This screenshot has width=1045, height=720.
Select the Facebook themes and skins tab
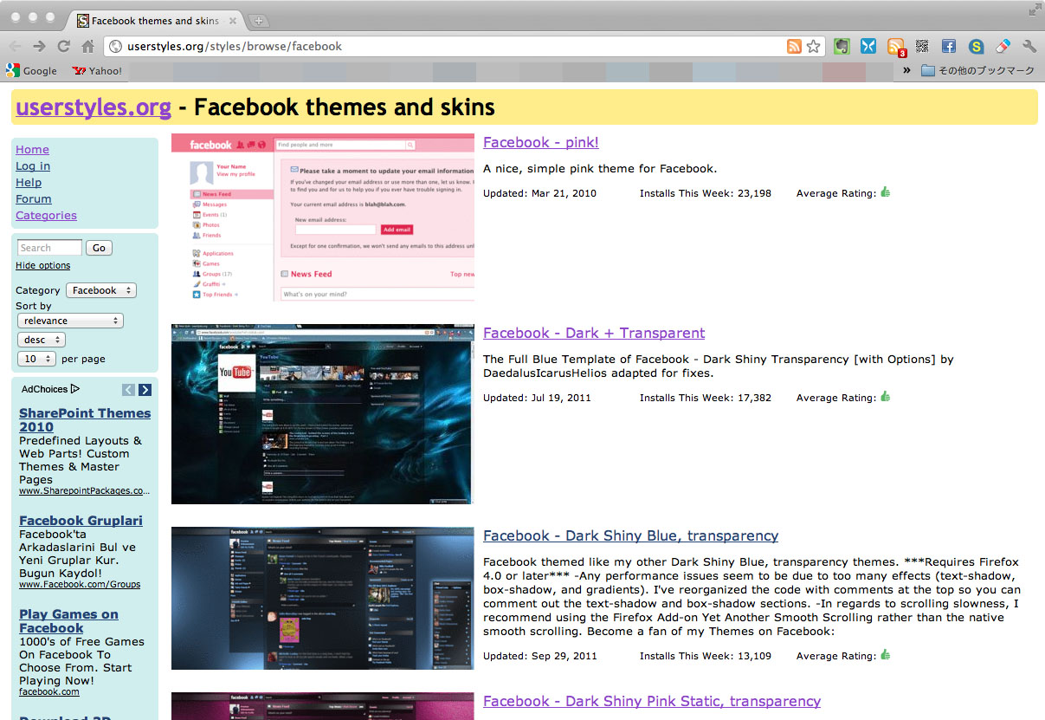(156, 21)
